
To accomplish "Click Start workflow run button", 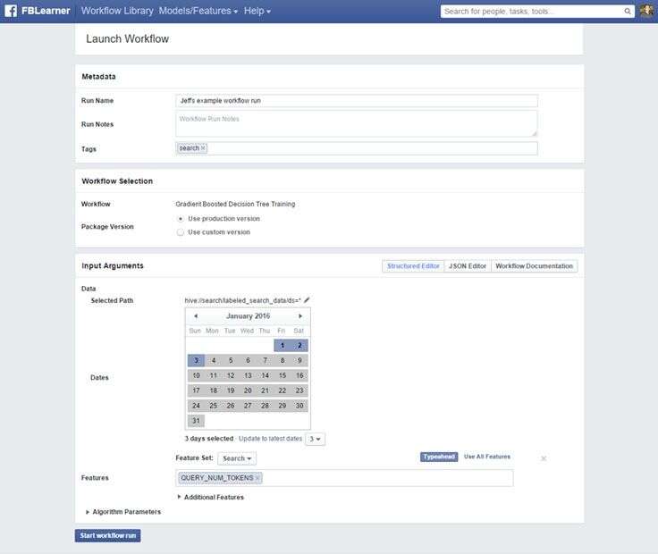I will 107,536.
